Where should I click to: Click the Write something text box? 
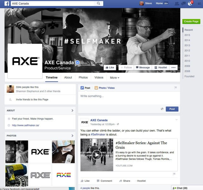[129, 98]
